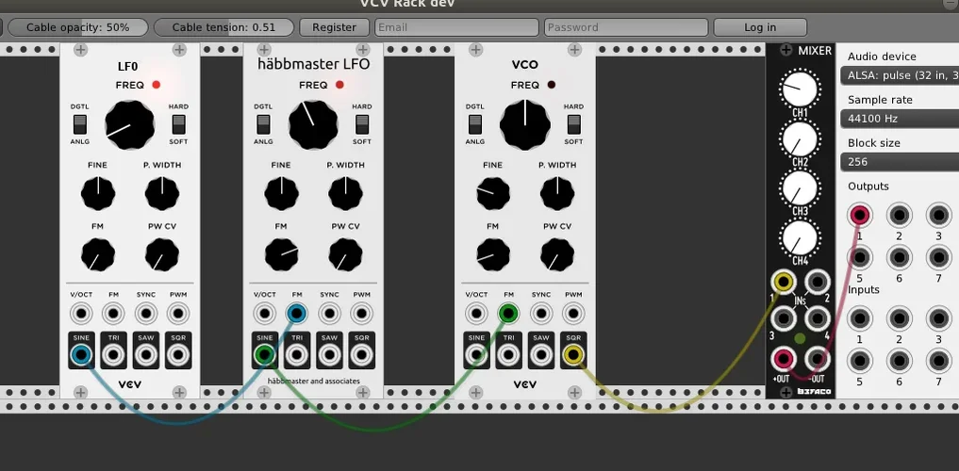Toggle DGTL/ANLG switch on häbbmaster LFO
This screenshot has height=471, width=959.
264,124
